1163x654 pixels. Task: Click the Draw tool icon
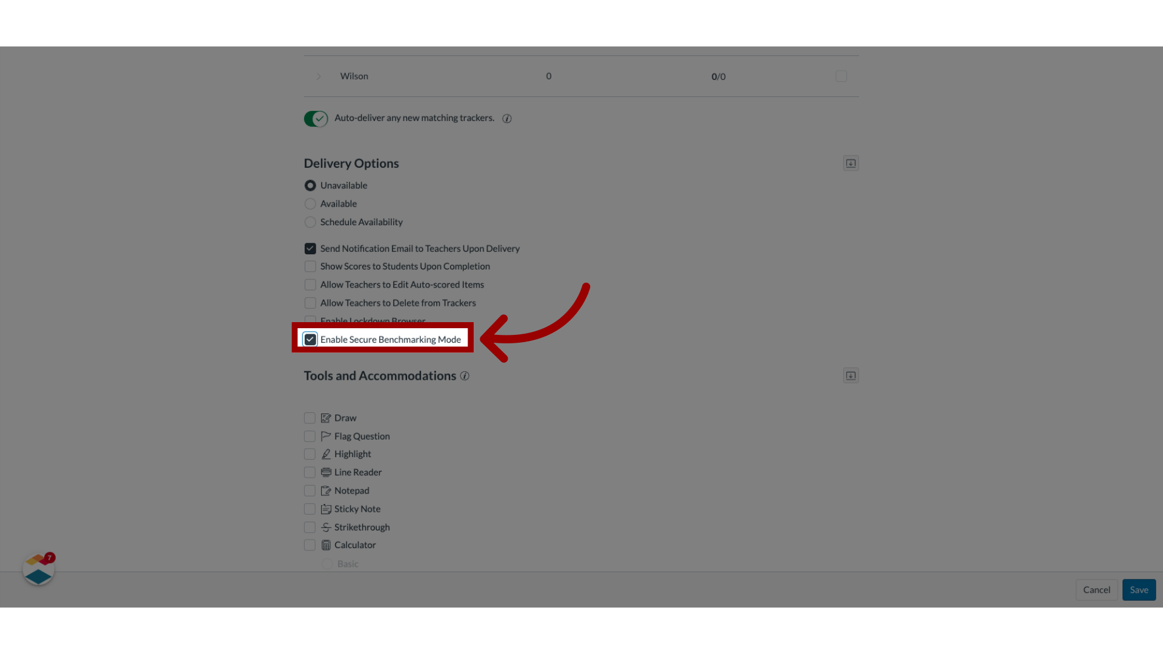pos(325,418)
